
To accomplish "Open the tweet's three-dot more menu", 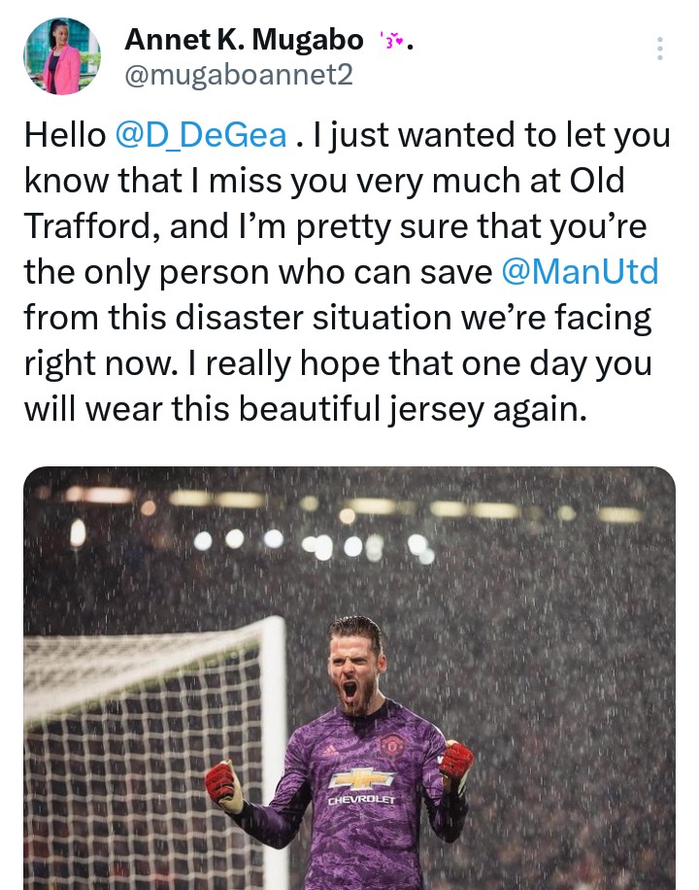I will (x=660, y=49).
